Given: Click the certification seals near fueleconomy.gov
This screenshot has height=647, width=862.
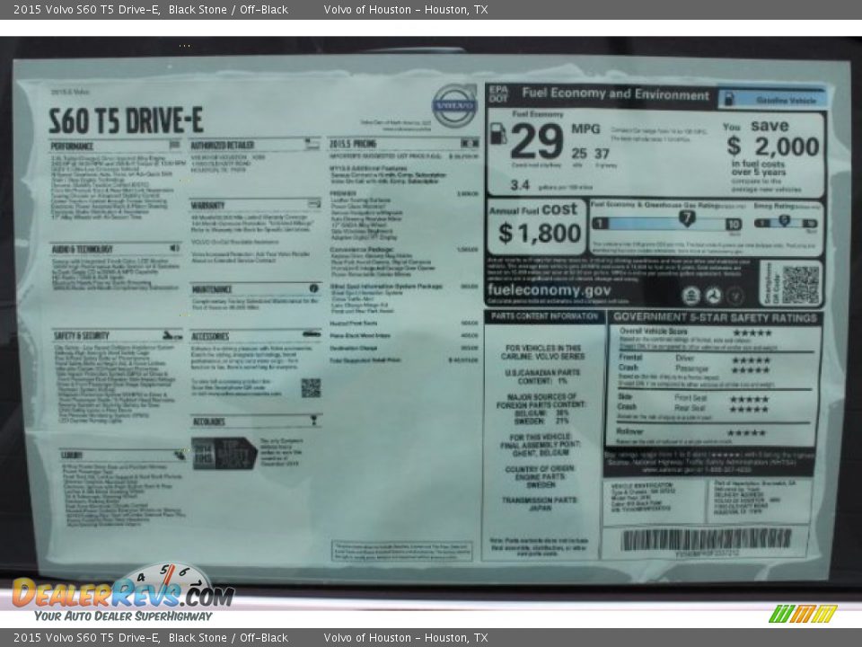Looking at the screenshot, I should pyautogui.click(x=713, y=295).
